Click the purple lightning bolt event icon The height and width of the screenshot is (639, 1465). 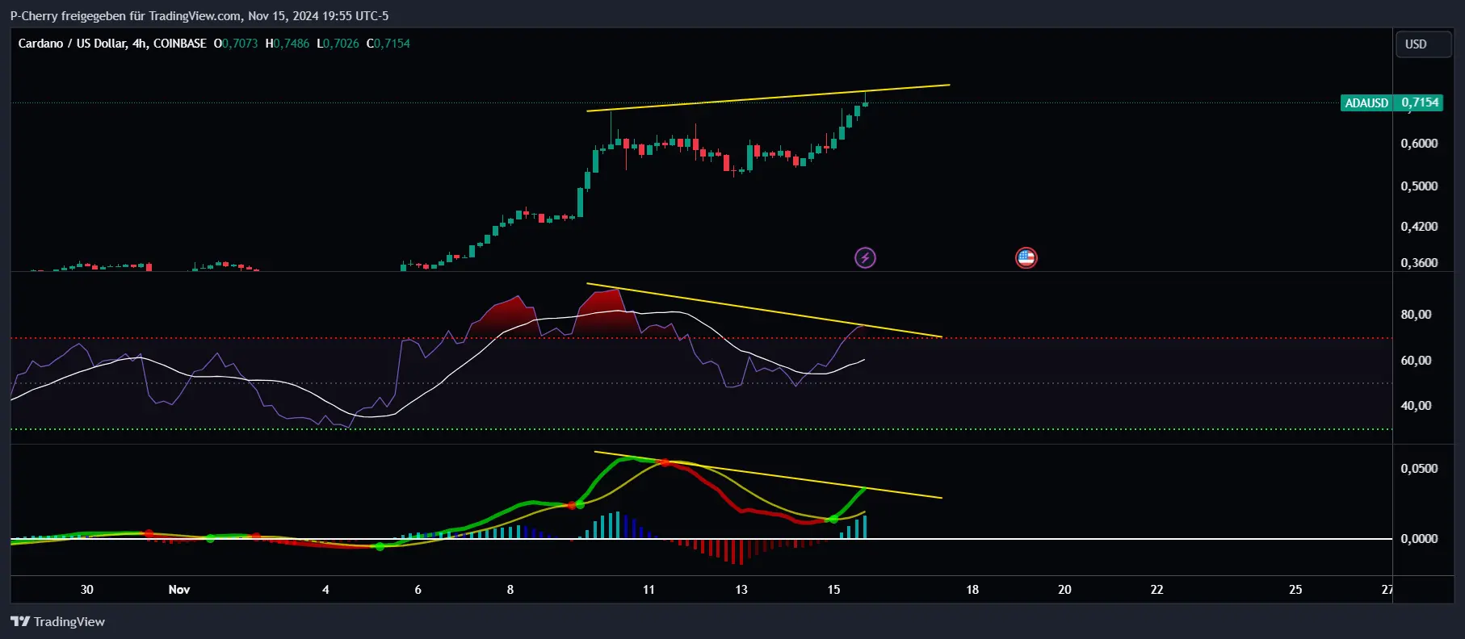click(865, 258)
